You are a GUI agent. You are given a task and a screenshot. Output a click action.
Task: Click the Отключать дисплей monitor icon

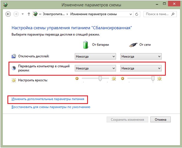coord(14,56)
